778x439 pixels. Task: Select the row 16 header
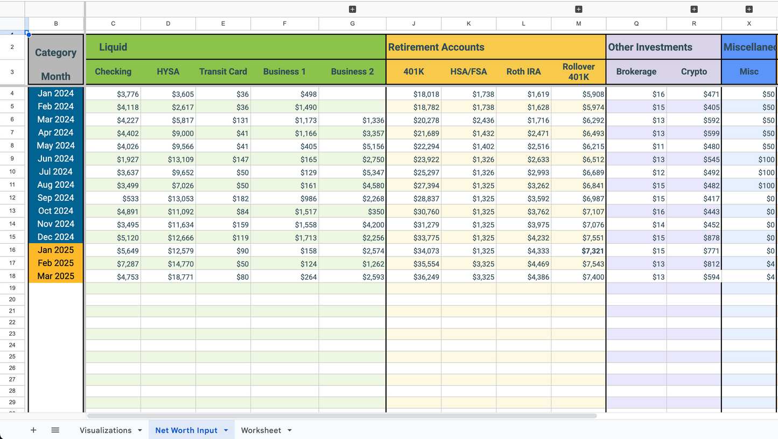pos(12,250)
